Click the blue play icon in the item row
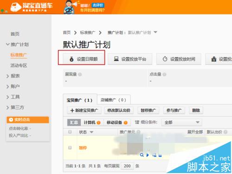 tap(148, 155)
